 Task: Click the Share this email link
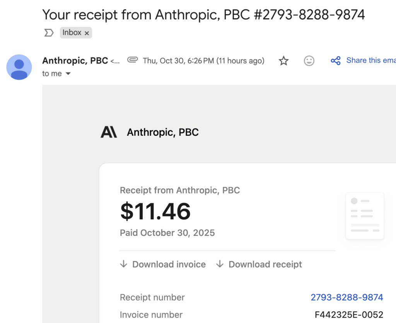pos(370,60)
